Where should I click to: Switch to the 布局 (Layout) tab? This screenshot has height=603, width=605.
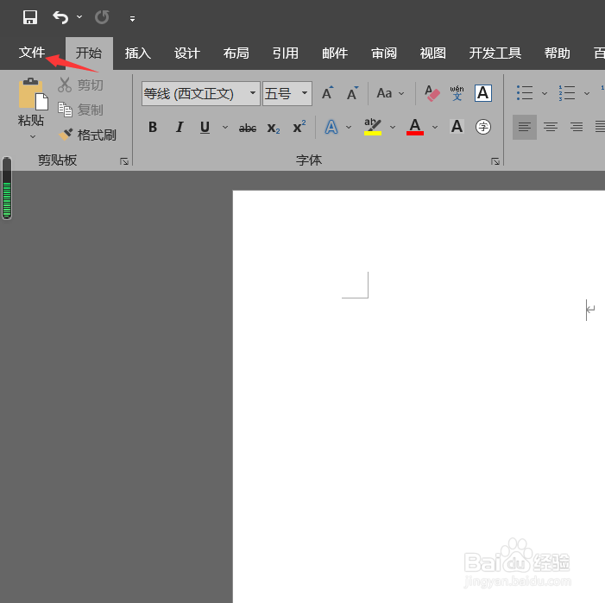click(x=236, y=53)
